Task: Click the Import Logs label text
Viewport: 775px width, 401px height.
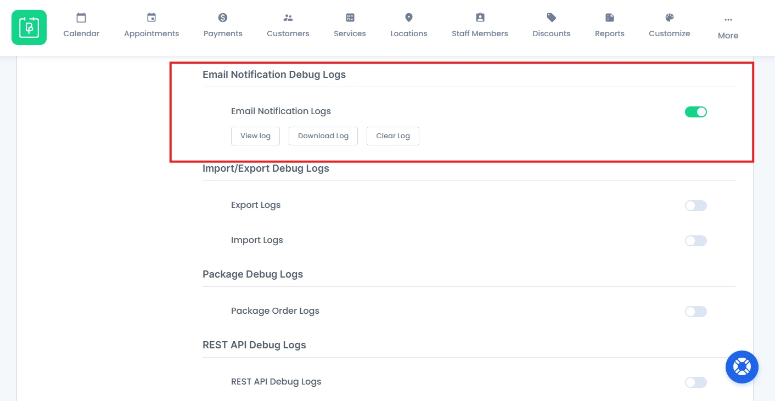Action: pos(257,240)
